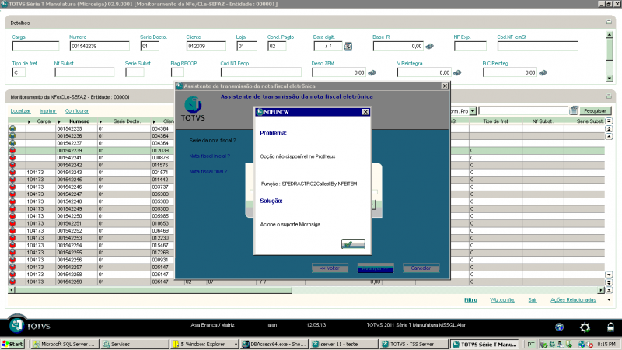622x350 pixels.
Task: Click calculator icon beside Desc.ZFM field
Action: click(x=372, y=72)
